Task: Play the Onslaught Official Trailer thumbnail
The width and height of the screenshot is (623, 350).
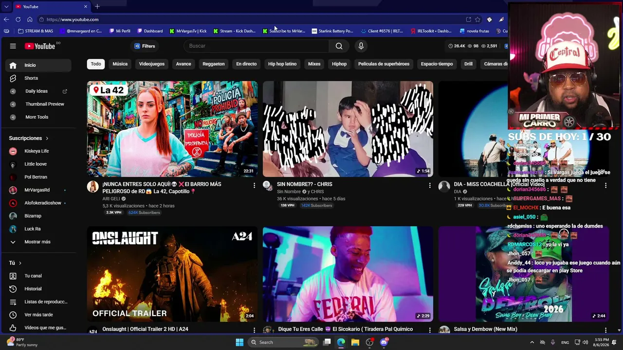Action: [172, 274]
